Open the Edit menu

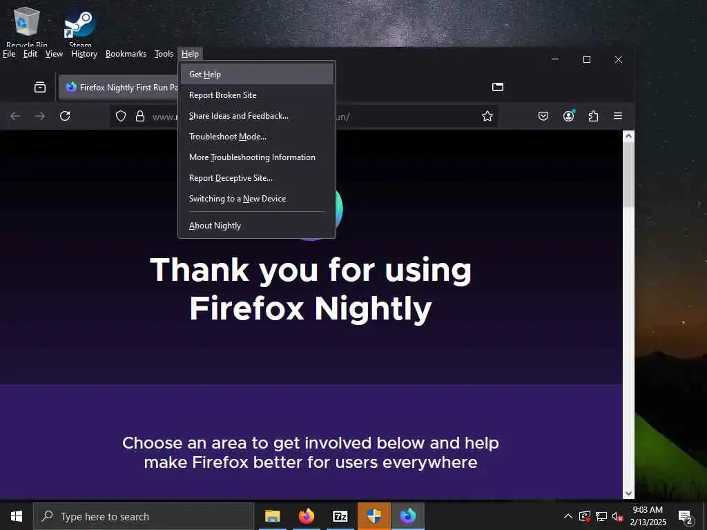click(x=30, y=54)
